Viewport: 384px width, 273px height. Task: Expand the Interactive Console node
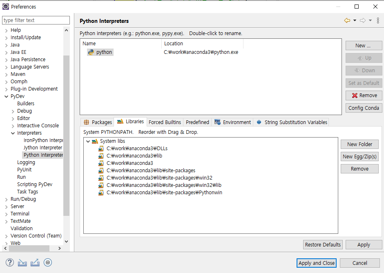click(13, 126)
